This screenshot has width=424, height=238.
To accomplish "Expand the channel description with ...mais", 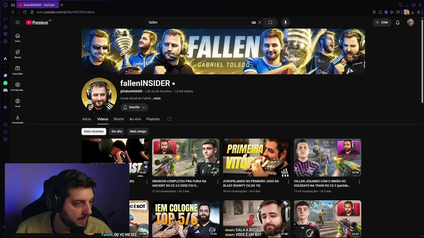I will click(156, 98).
